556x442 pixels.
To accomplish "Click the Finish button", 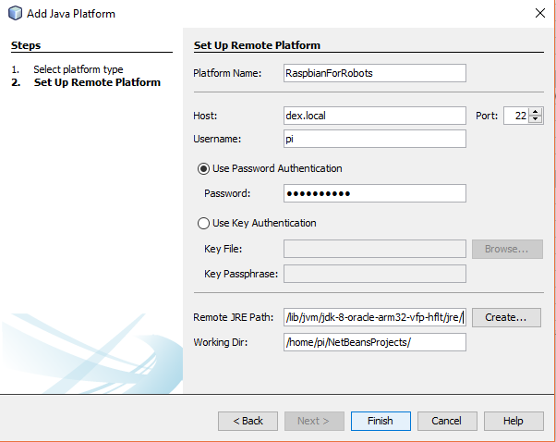I will point(381,421).
